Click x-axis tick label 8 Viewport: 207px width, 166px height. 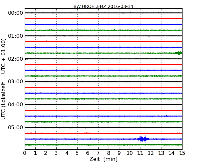pyautogui.click(x=109, y=153)
